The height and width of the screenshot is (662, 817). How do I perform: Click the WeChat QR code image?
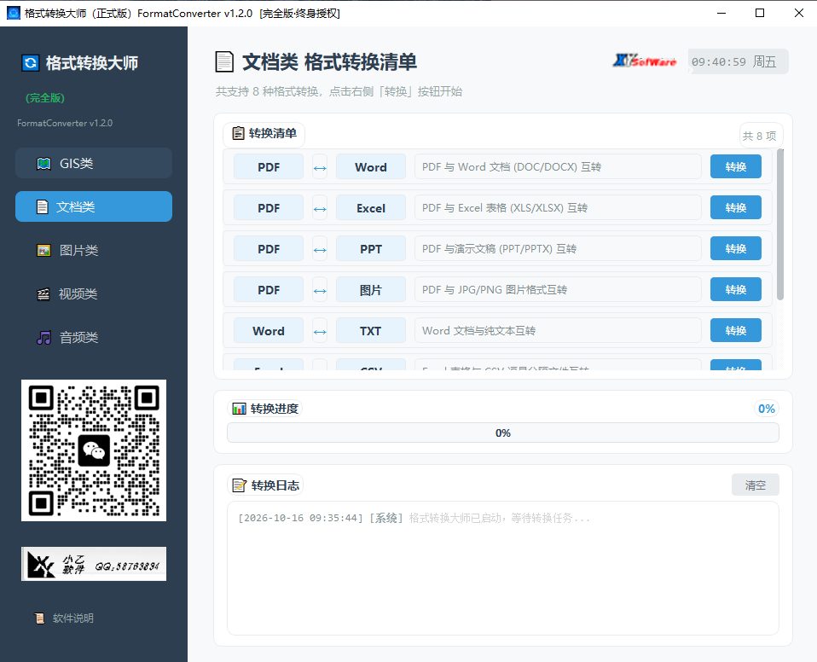tap(94, 450)
